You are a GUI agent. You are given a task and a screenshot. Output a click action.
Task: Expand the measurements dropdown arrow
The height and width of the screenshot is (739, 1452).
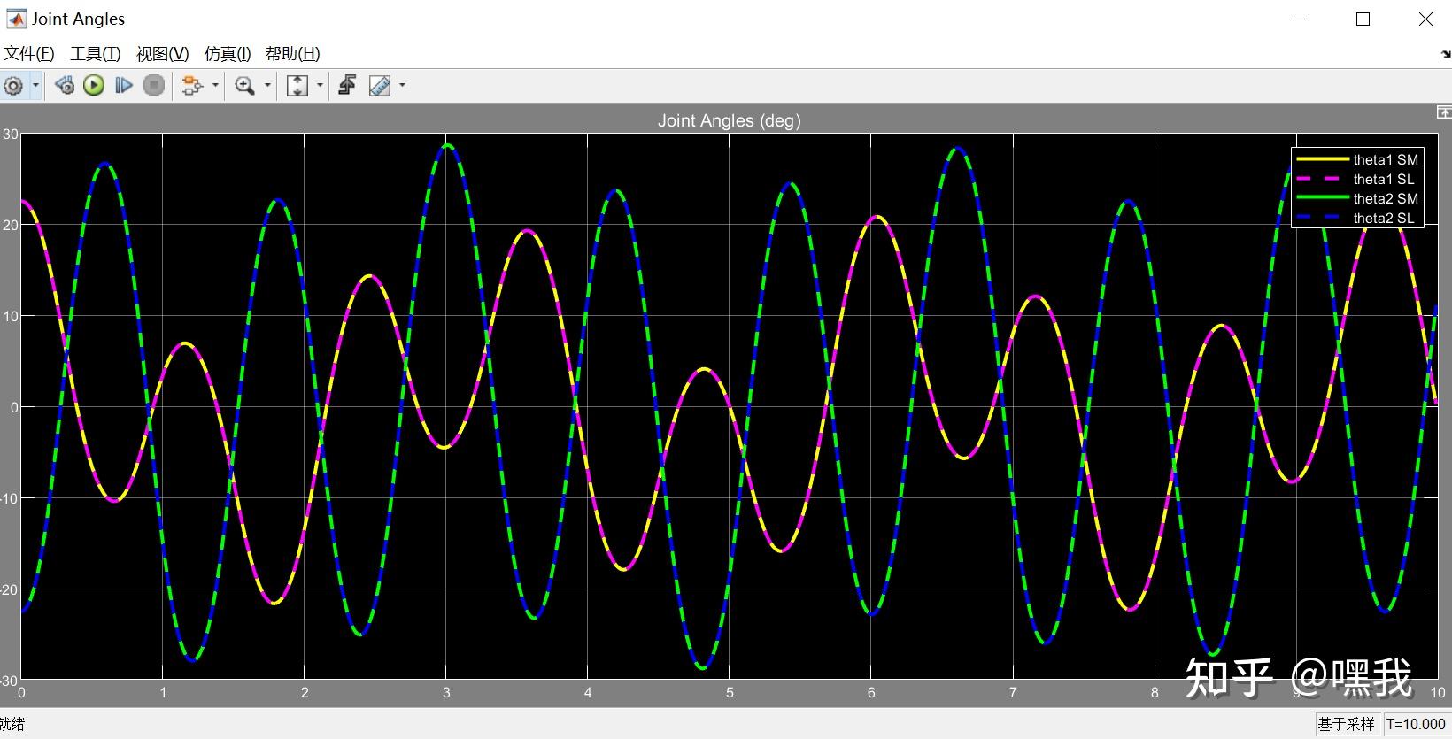[402, 86]
